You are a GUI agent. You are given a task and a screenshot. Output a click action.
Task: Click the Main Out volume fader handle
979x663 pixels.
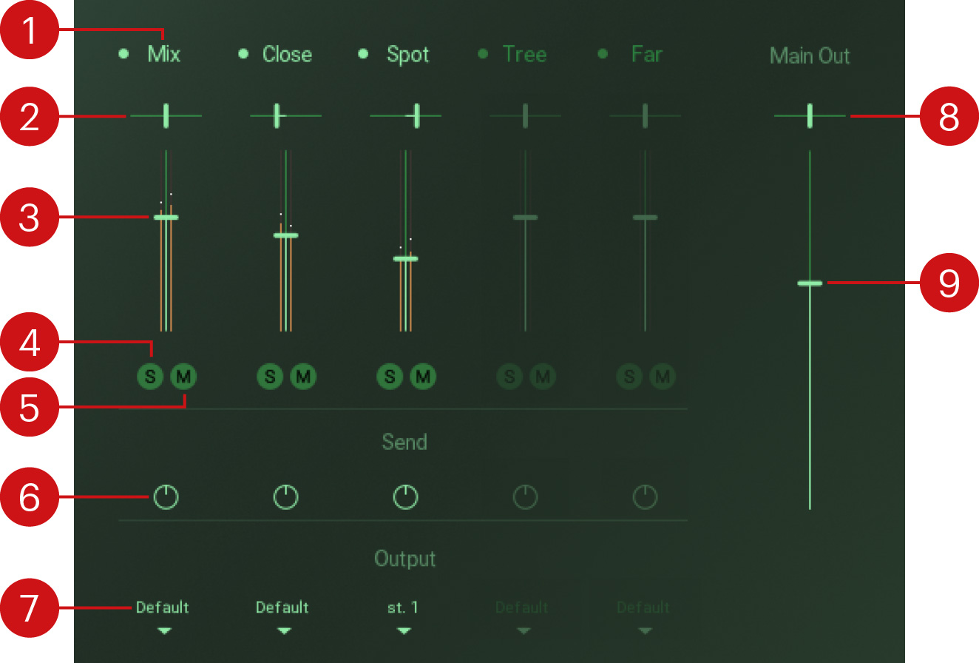[x=810, y=283]
